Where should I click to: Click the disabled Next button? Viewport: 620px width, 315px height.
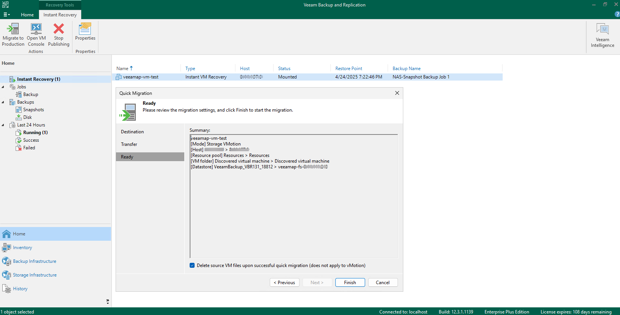point(317,283)
